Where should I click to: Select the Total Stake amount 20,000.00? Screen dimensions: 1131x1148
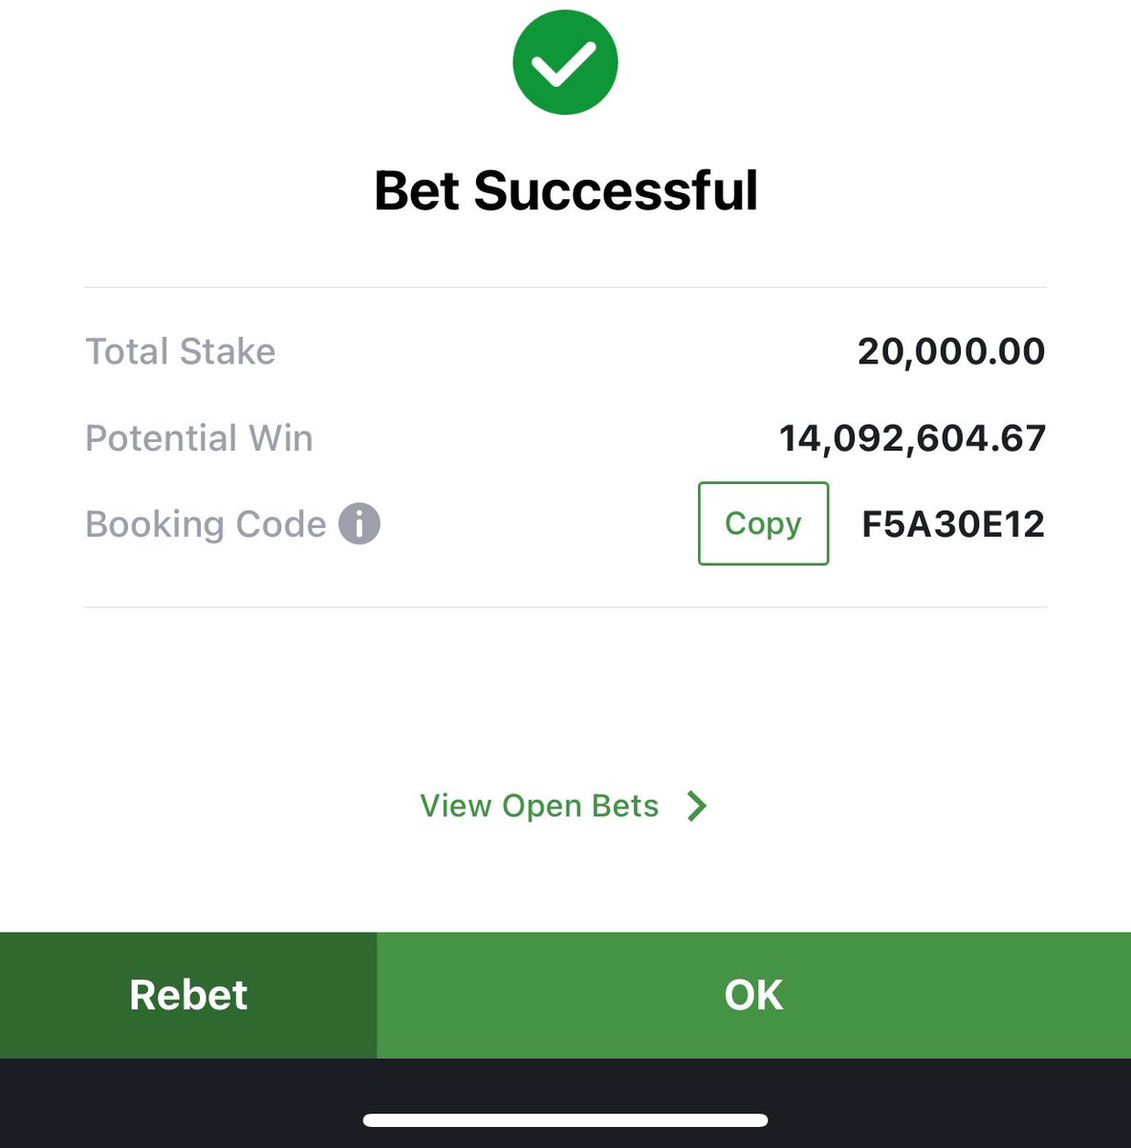[x=951, y=352]
